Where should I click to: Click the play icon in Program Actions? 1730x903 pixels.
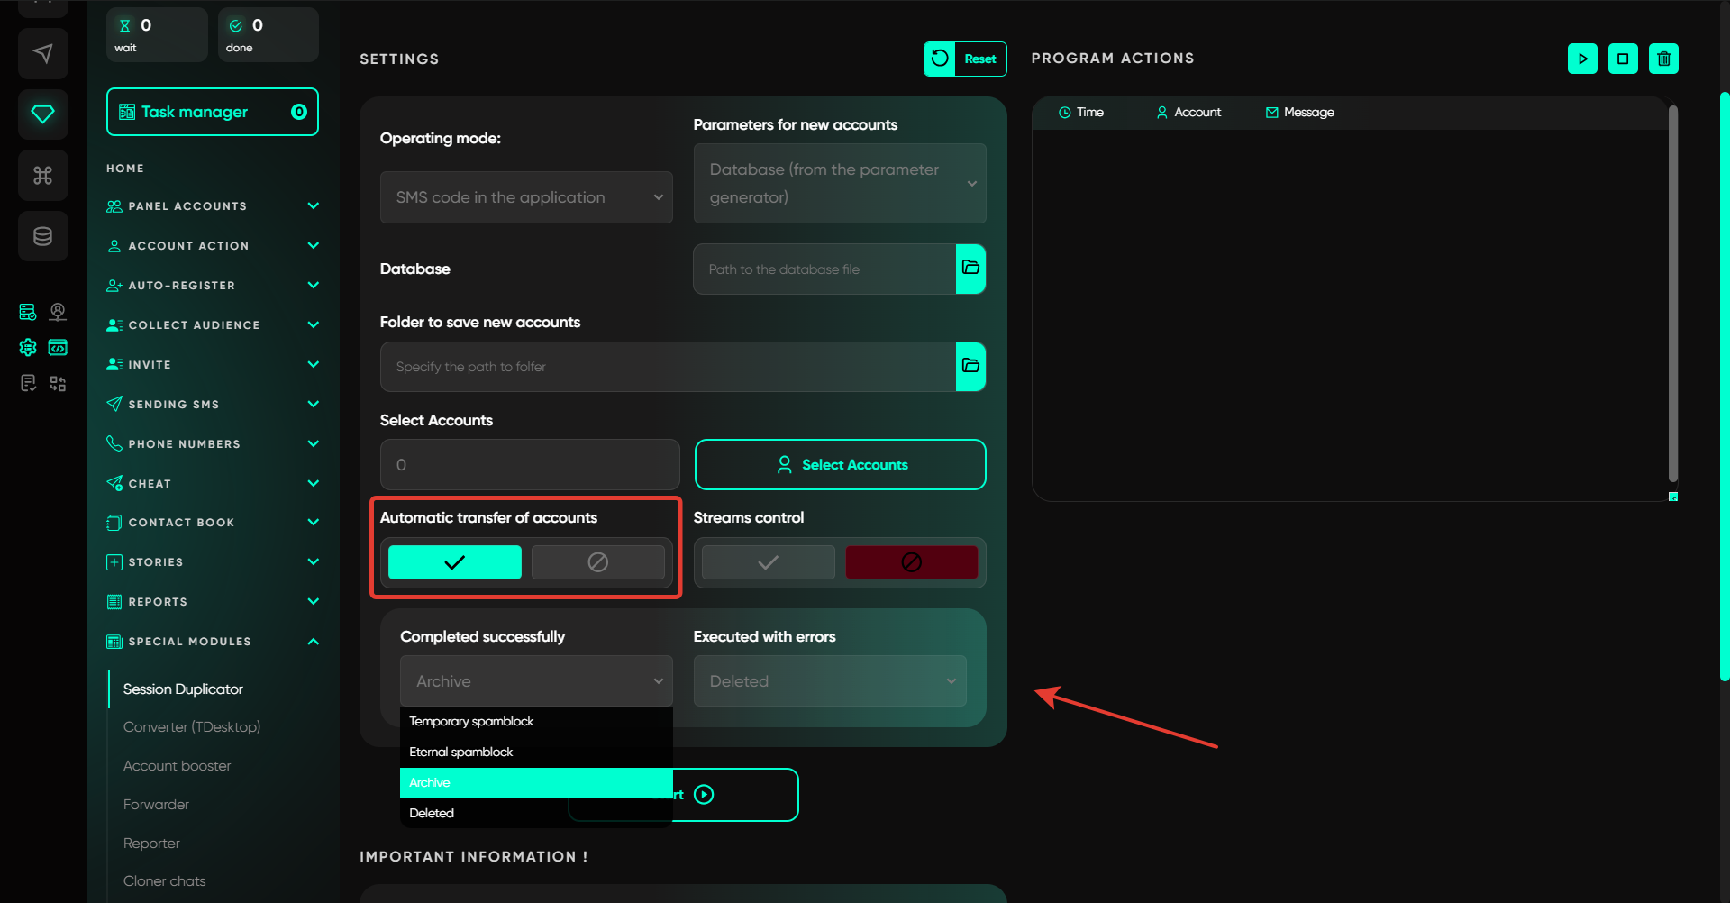1582,59
